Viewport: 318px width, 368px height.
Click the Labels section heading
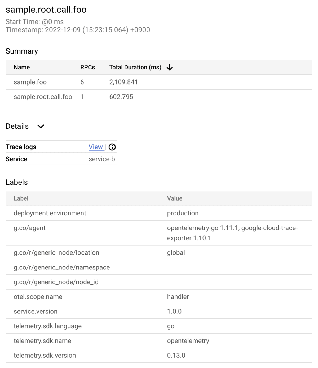point(17,182)
